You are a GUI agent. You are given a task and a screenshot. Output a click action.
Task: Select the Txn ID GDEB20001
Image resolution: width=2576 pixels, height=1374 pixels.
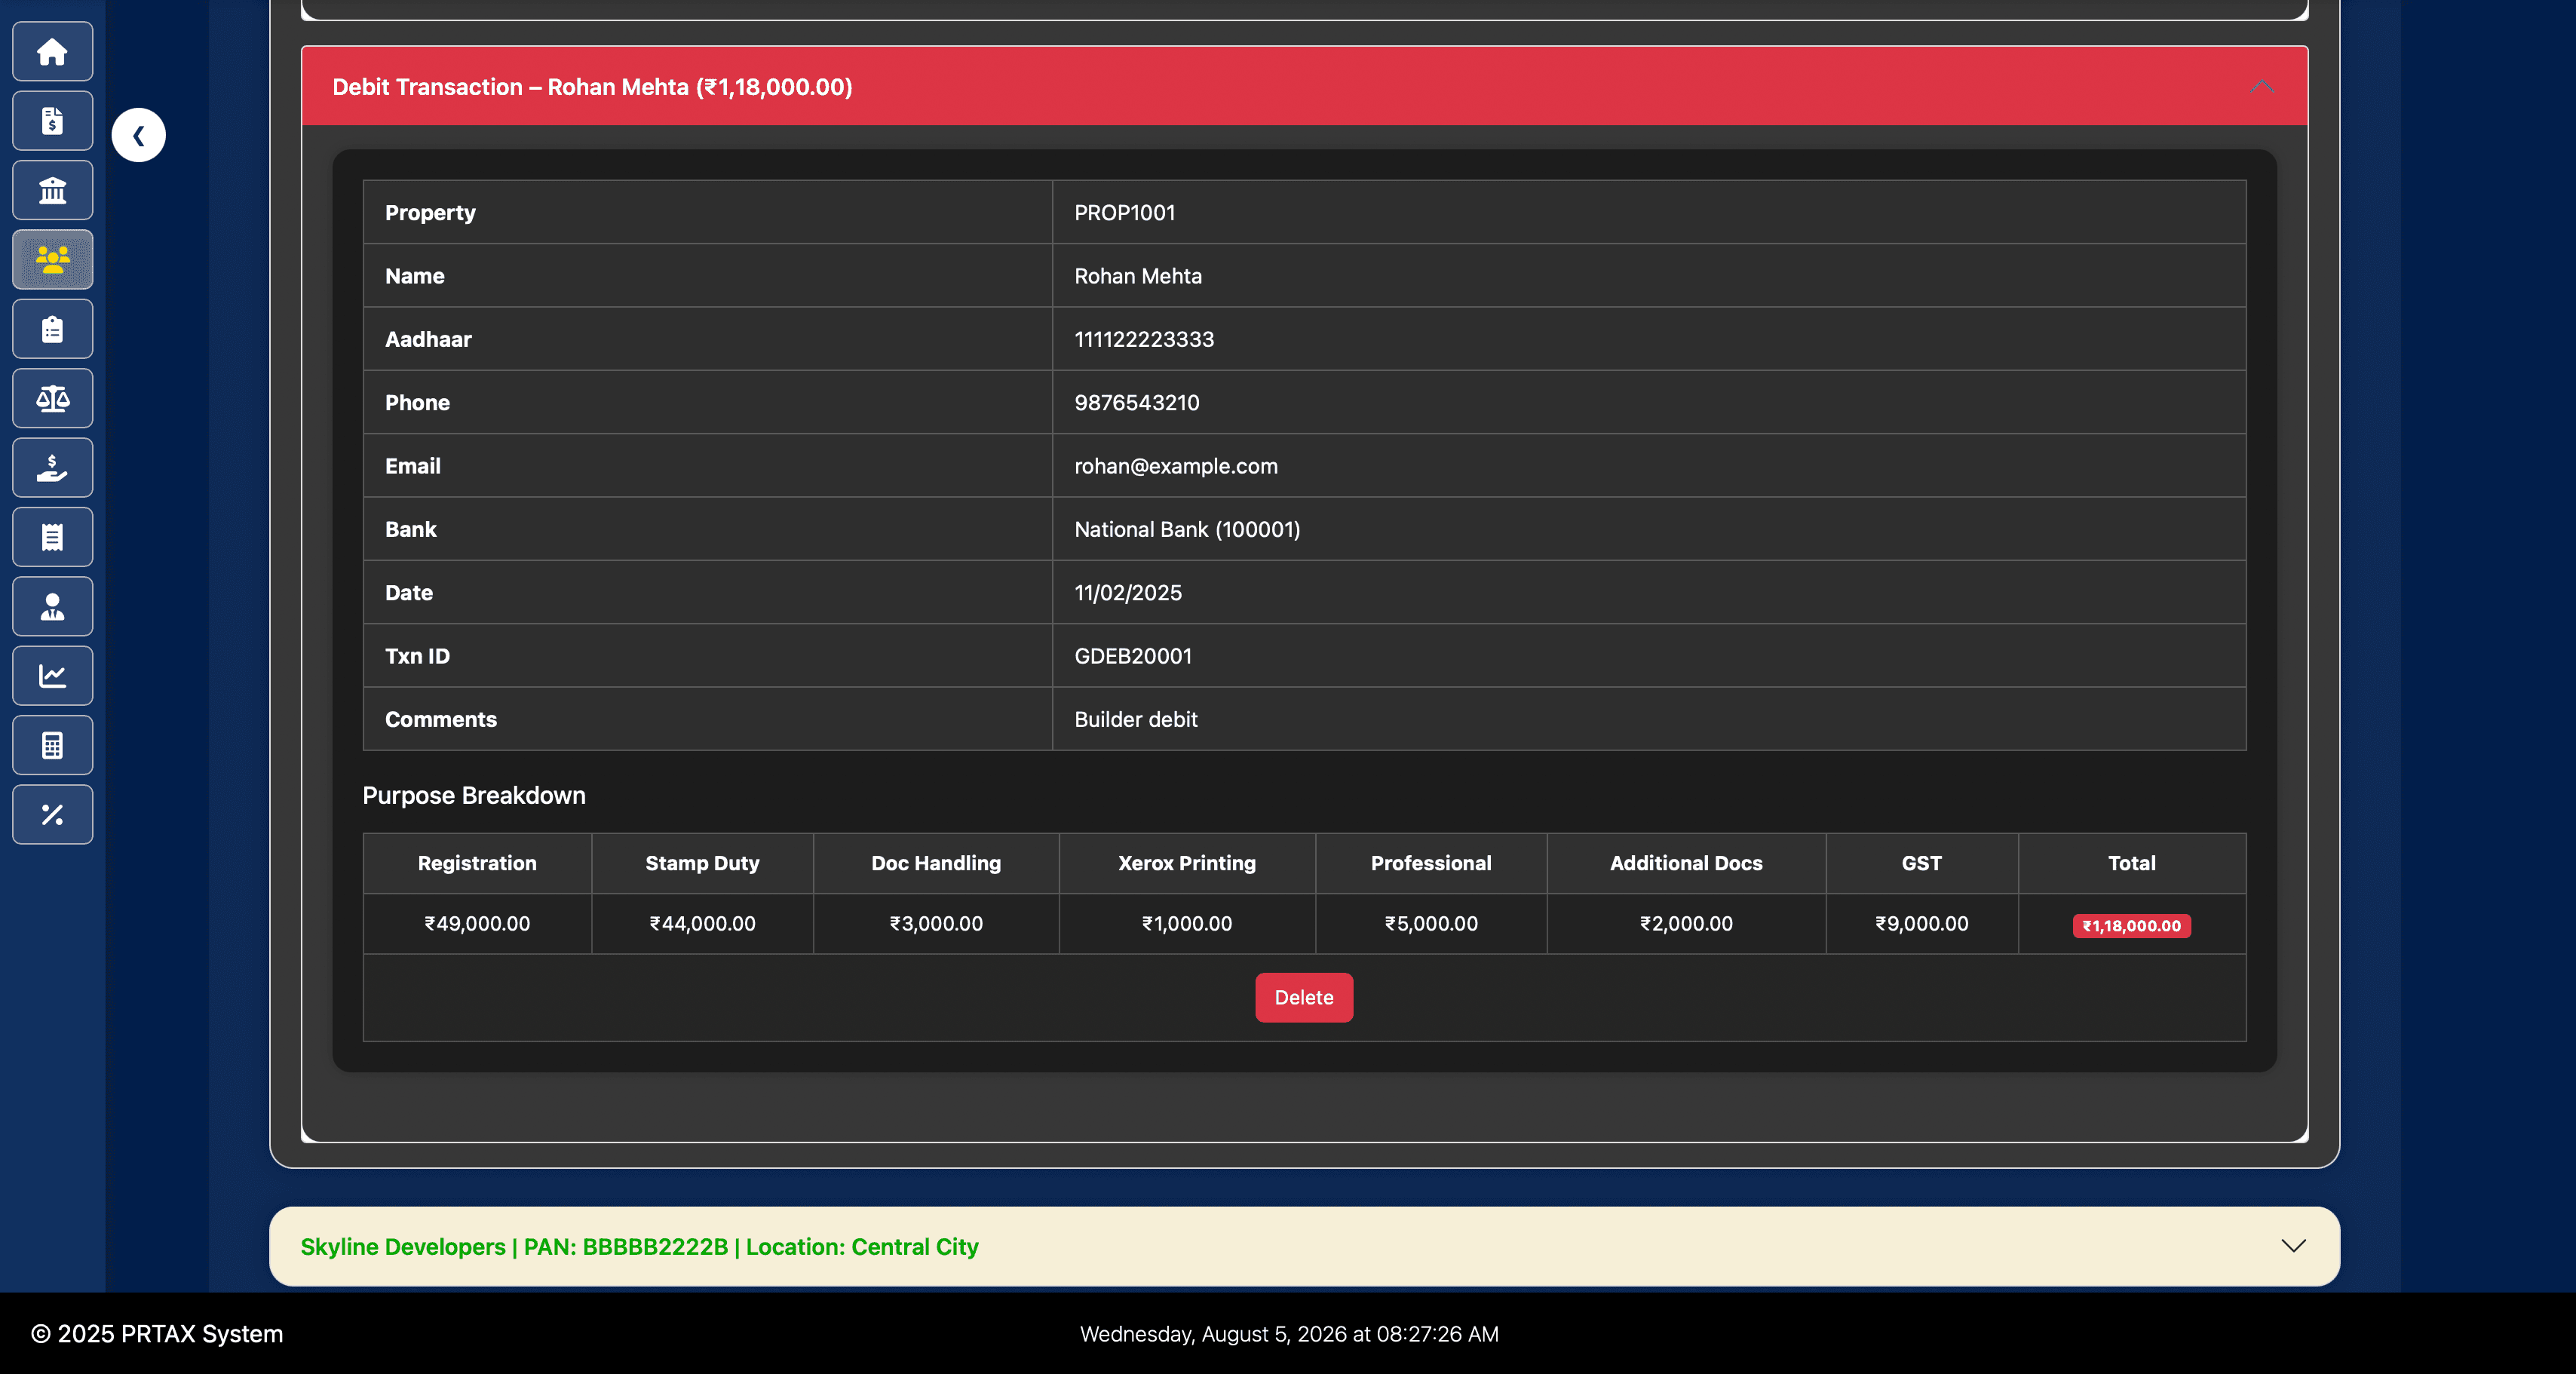[1133, 656]
